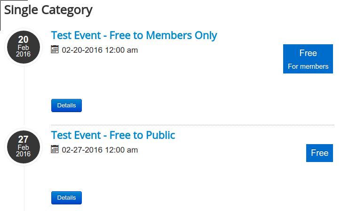This screenshot has height=211, width=341.
Task: Click day number 27 in the second date circle
Action: 23,139
